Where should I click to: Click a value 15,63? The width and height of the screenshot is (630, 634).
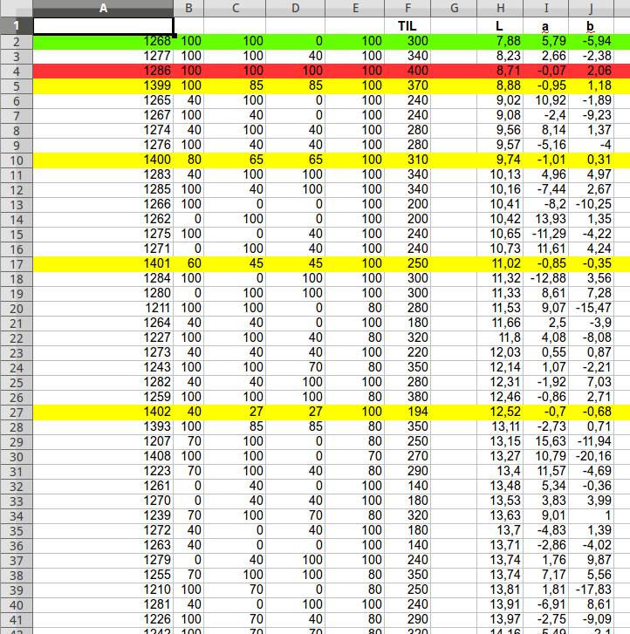click(546, 441)
